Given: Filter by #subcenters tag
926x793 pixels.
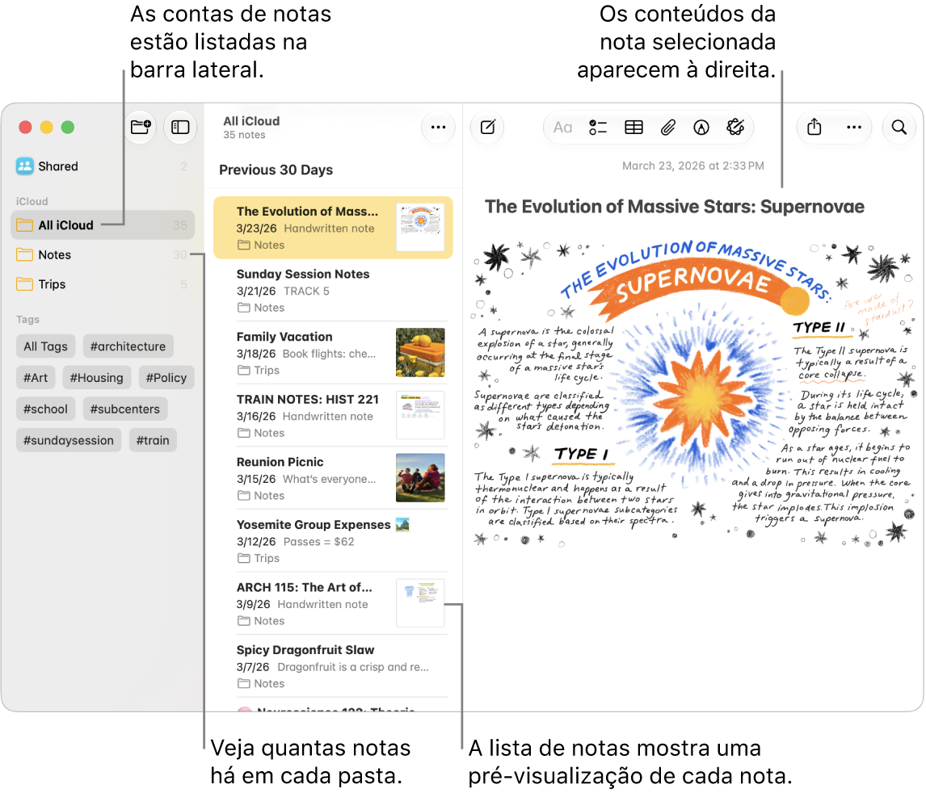Looking at the screenshot, I should [124, 409].
